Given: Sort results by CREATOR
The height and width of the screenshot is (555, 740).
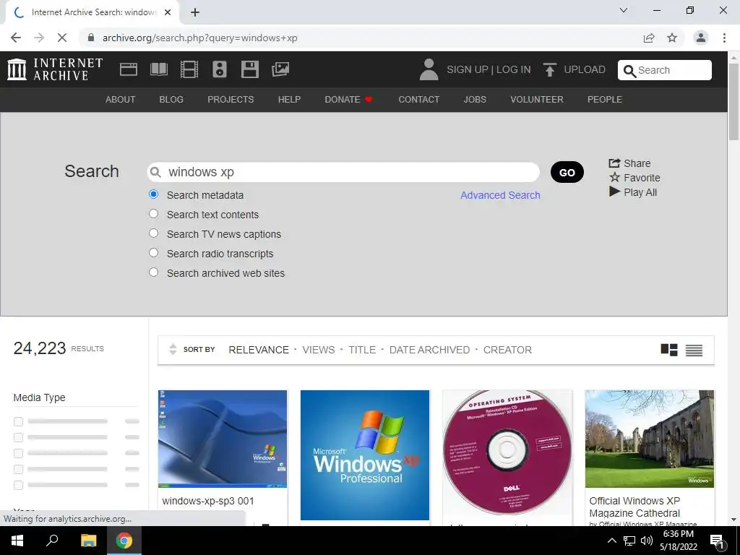Looking at the screenshot, I should 507,350.
